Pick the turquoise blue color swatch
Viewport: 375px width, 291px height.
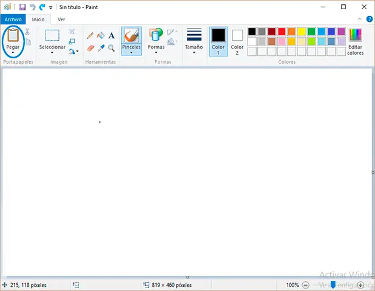[x=322, y=32]
